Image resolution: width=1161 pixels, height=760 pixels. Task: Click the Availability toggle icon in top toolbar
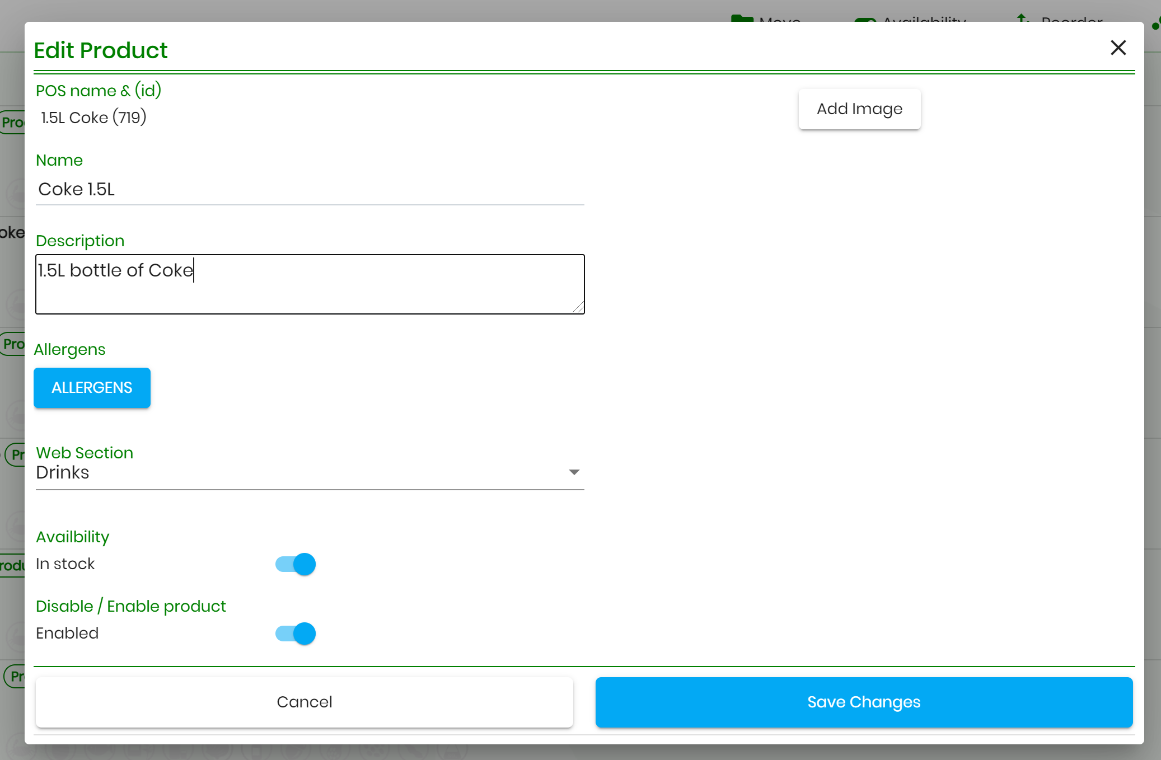(865, 20)
